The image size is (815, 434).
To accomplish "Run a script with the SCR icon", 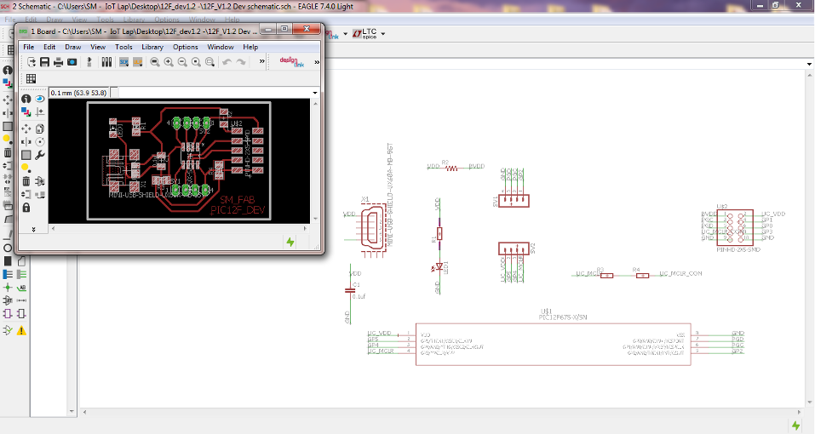I will [123, 62].
